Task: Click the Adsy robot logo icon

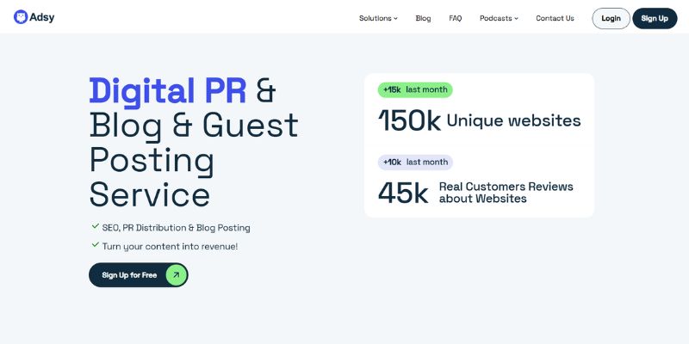Action: pyautogui.click(x=21, y=17)
